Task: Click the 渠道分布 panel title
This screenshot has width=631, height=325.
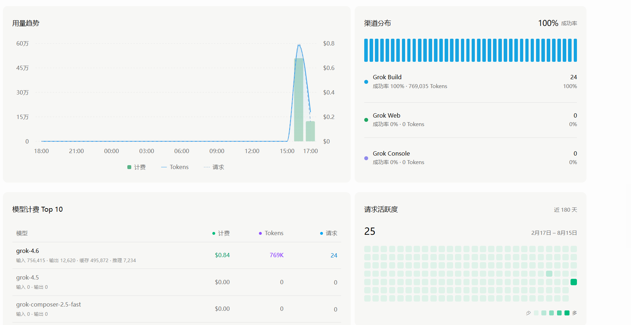Action: coord(377,23)
